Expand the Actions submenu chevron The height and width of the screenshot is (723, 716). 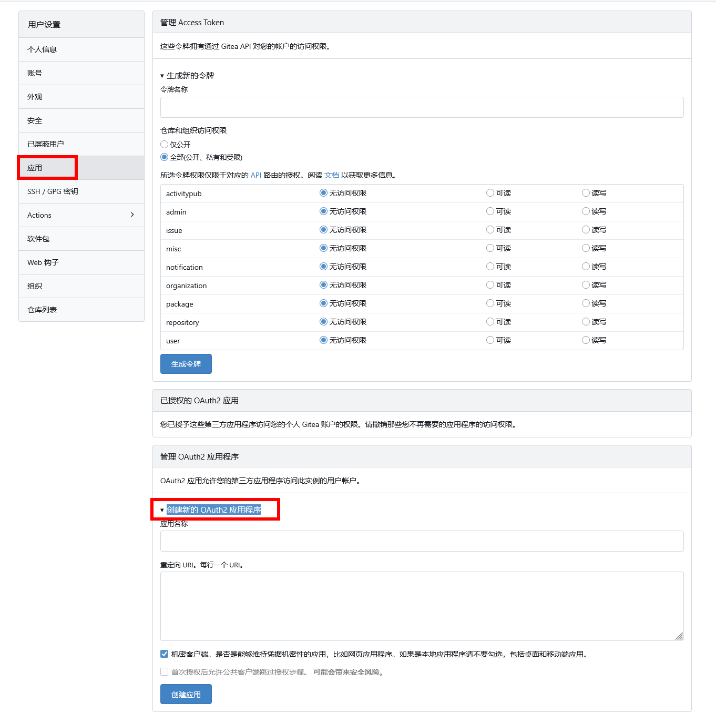click(132, 215)
